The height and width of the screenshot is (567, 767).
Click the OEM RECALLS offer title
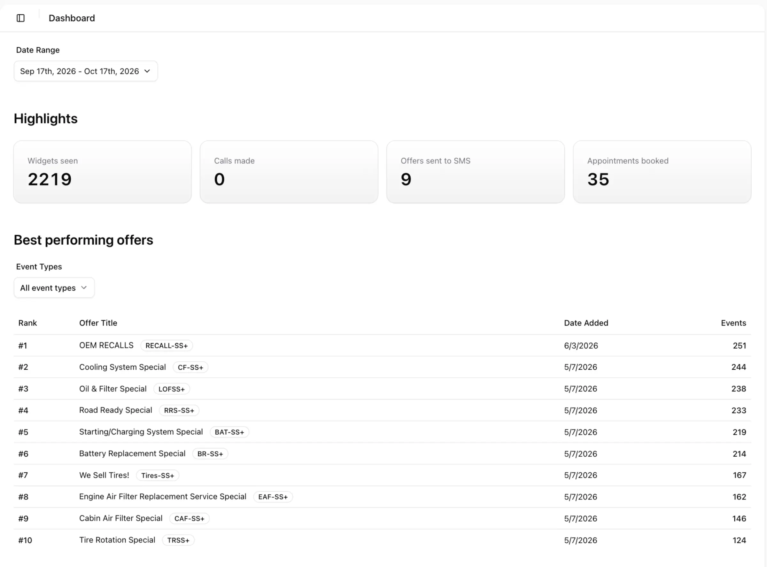(x=106, y=345)
